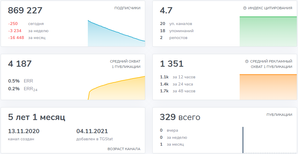Select the ERR24 0.2% metric

(23, 89)
